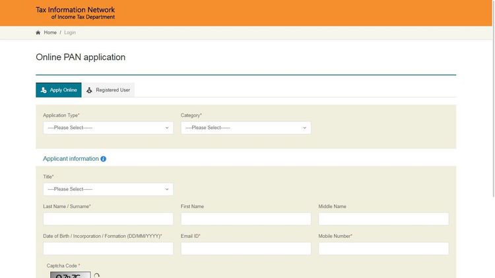
Task: Refresh the captcha code image
Action: click(x=97, y=275)
